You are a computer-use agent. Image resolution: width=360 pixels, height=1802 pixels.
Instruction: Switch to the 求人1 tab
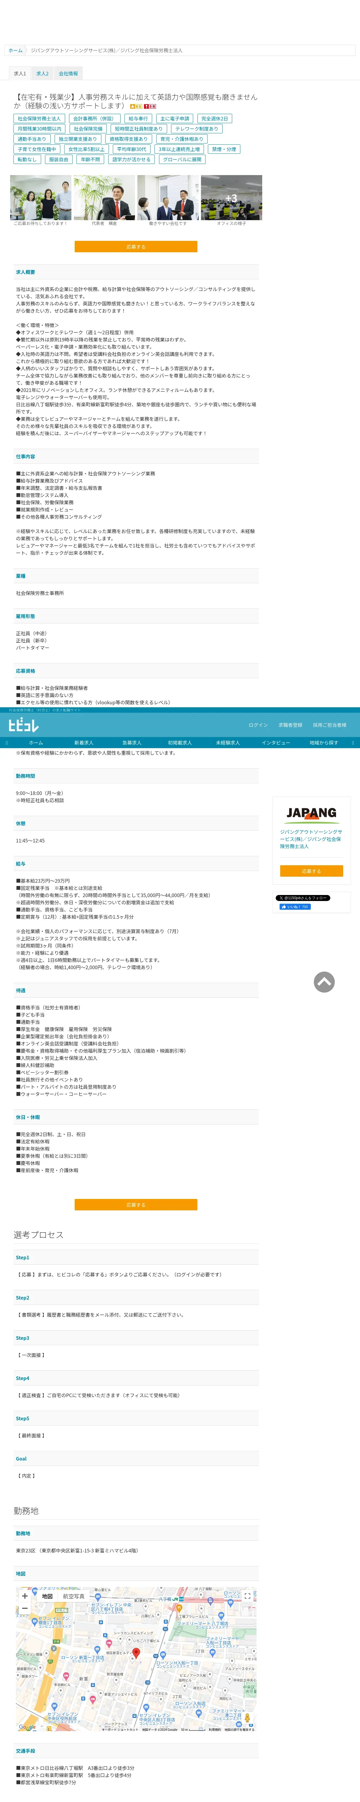(x=19, y=74)
